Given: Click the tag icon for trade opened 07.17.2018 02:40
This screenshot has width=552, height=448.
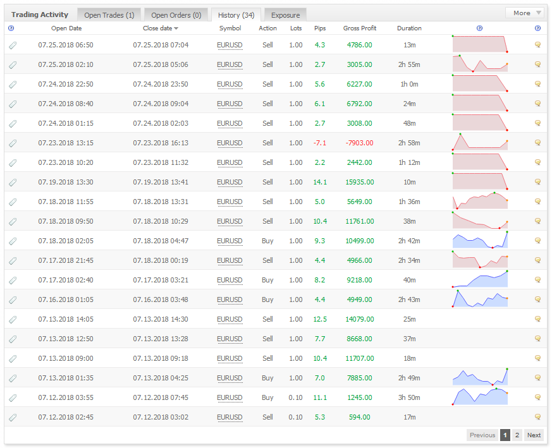Looking at the screenshot, I should 13,280.
